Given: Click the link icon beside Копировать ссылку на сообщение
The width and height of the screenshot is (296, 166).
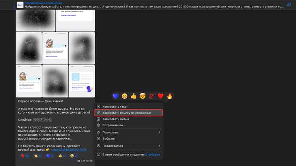Looking at the screenshot, I should pyautogui.click(x=98, y=113).
